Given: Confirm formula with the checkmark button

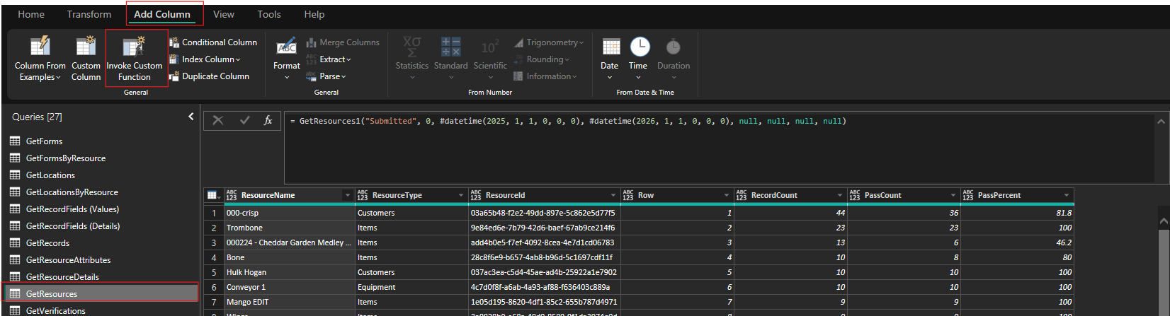Looking at the screenshot, I should tap(244, 121).
